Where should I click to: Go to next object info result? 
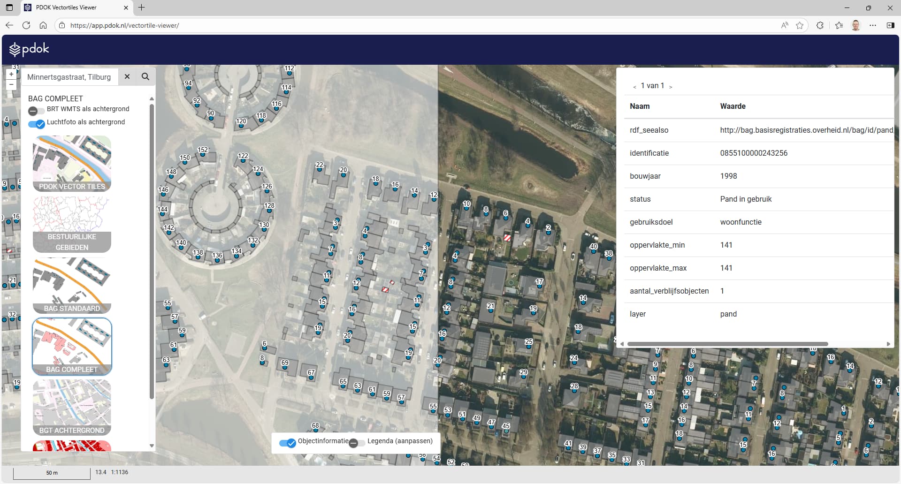tap(671, 87)
